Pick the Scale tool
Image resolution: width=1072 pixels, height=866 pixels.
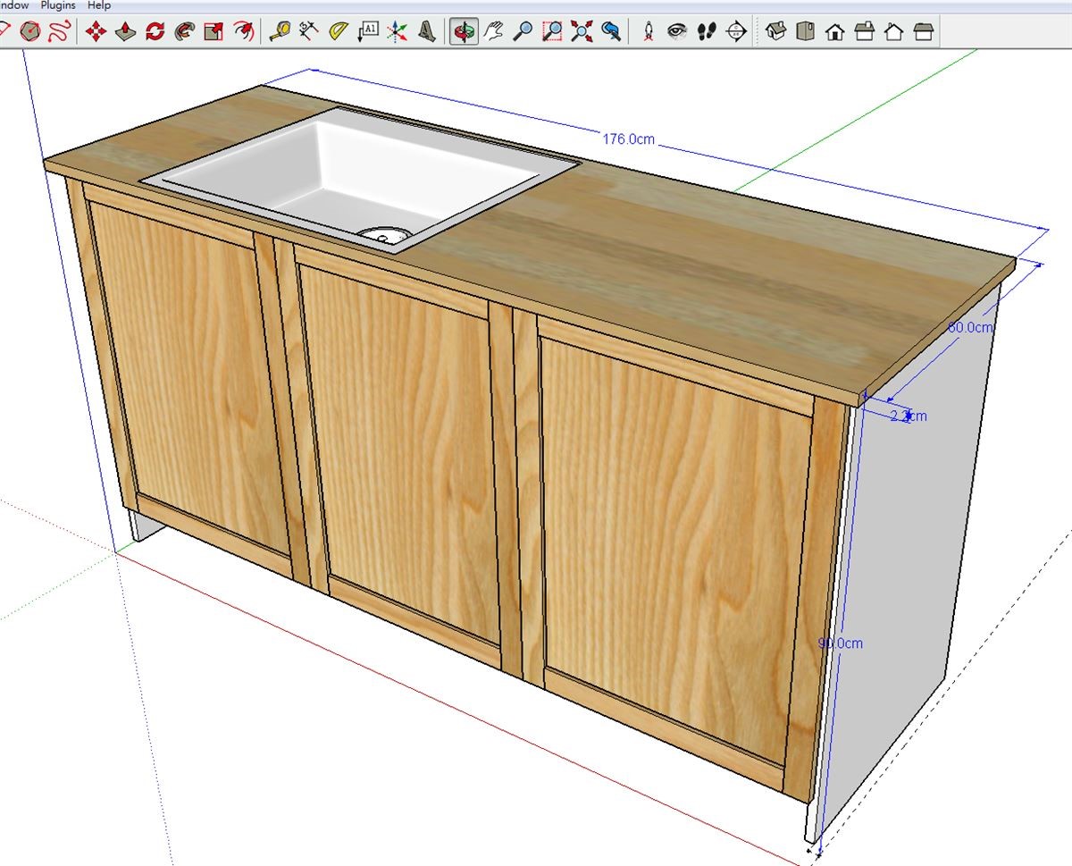click(x=214, y=32)
